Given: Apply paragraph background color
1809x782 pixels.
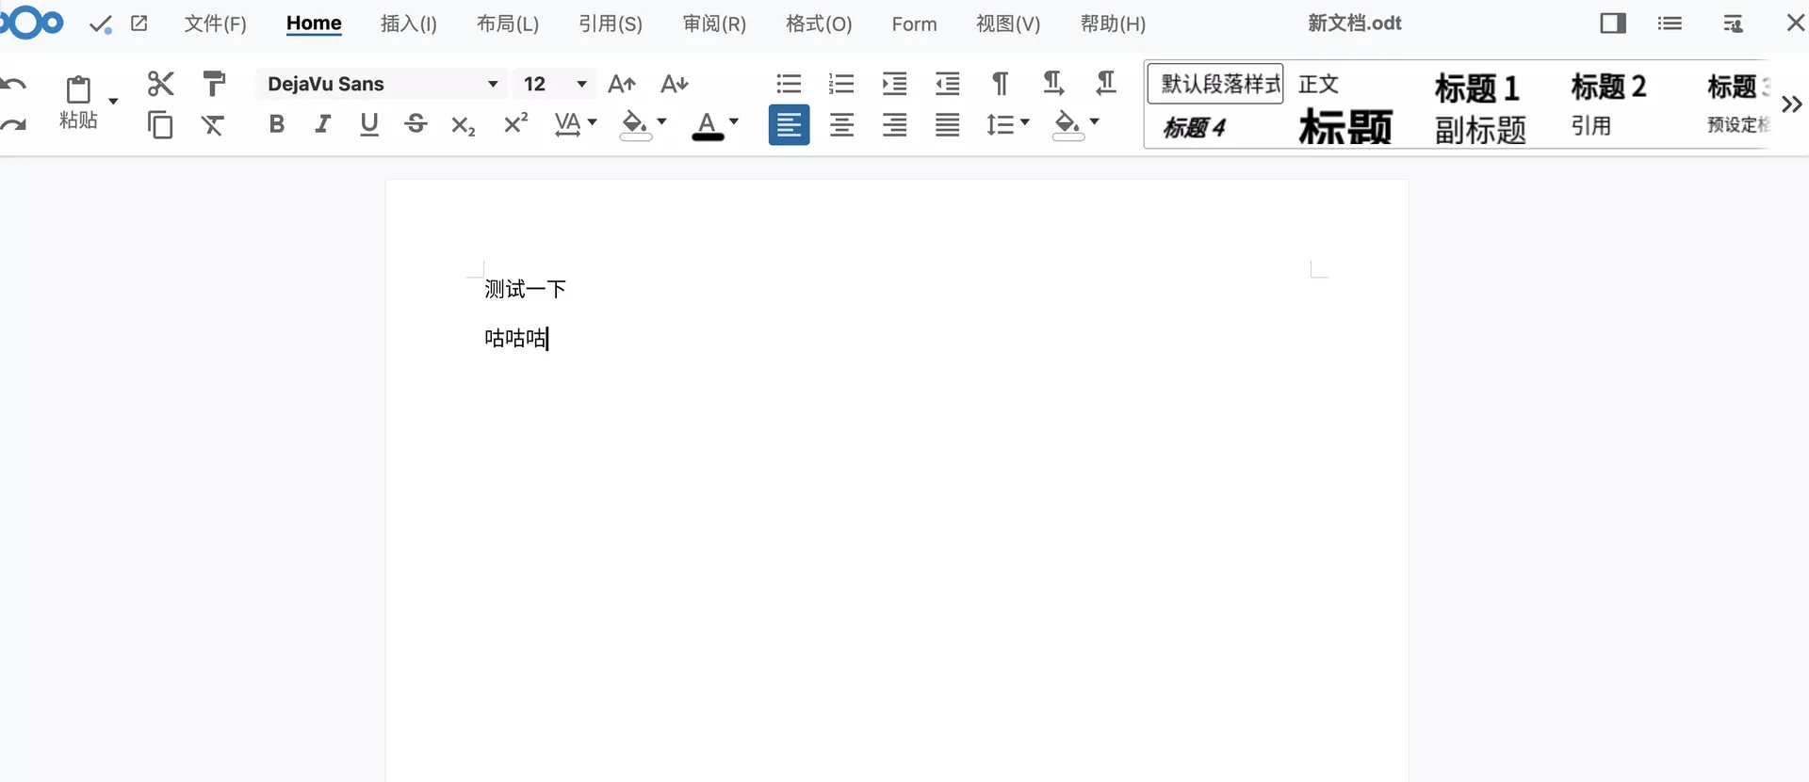Looking at the screenshot, I should click(1068, 125).
